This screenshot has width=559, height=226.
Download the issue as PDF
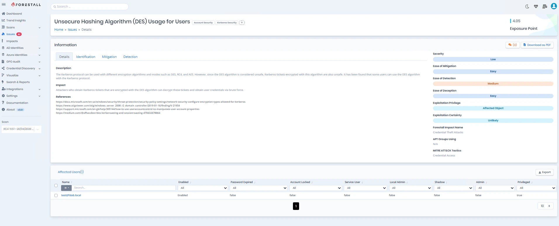coord(537,45)
